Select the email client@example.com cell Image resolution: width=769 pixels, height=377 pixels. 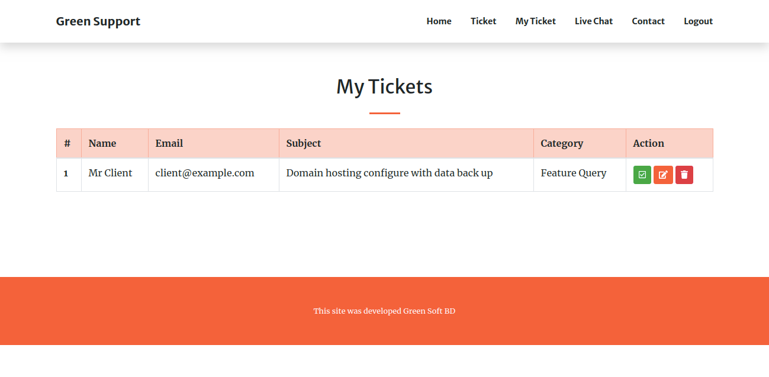(204, 173)
